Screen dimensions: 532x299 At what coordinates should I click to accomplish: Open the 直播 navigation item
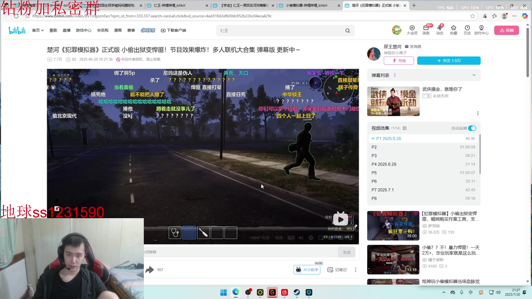click(x=66, y=30)
